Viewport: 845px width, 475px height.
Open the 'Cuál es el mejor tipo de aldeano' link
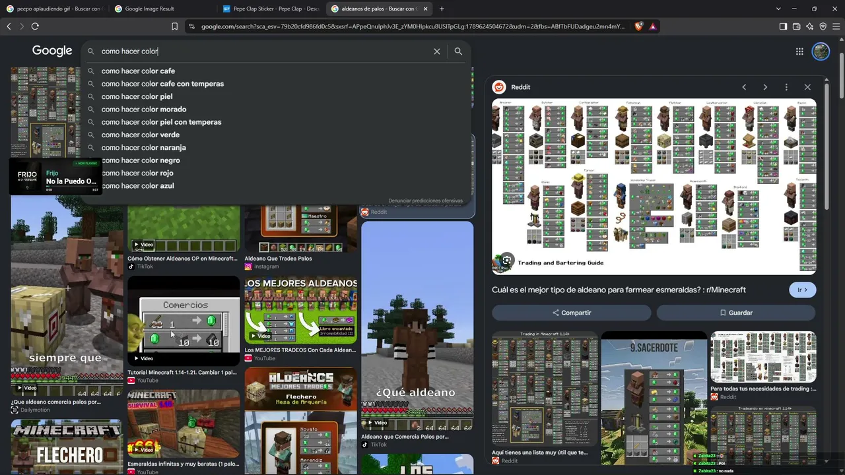click(x=619, y=290)
